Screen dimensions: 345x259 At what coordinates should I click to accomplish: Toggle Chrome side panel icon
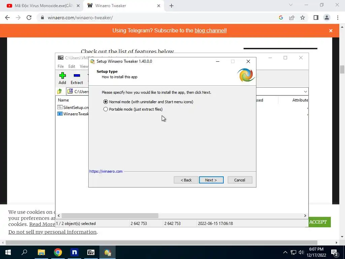click(316, 18)
